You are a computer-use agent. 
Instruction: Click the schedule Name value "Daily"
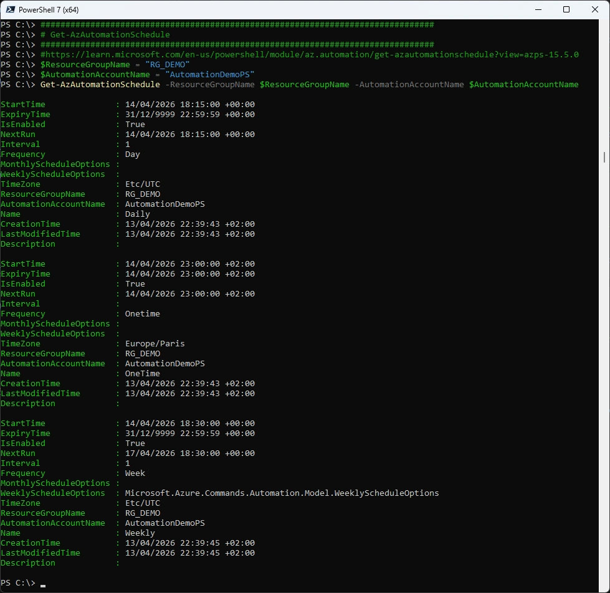(x=137, y=214)
